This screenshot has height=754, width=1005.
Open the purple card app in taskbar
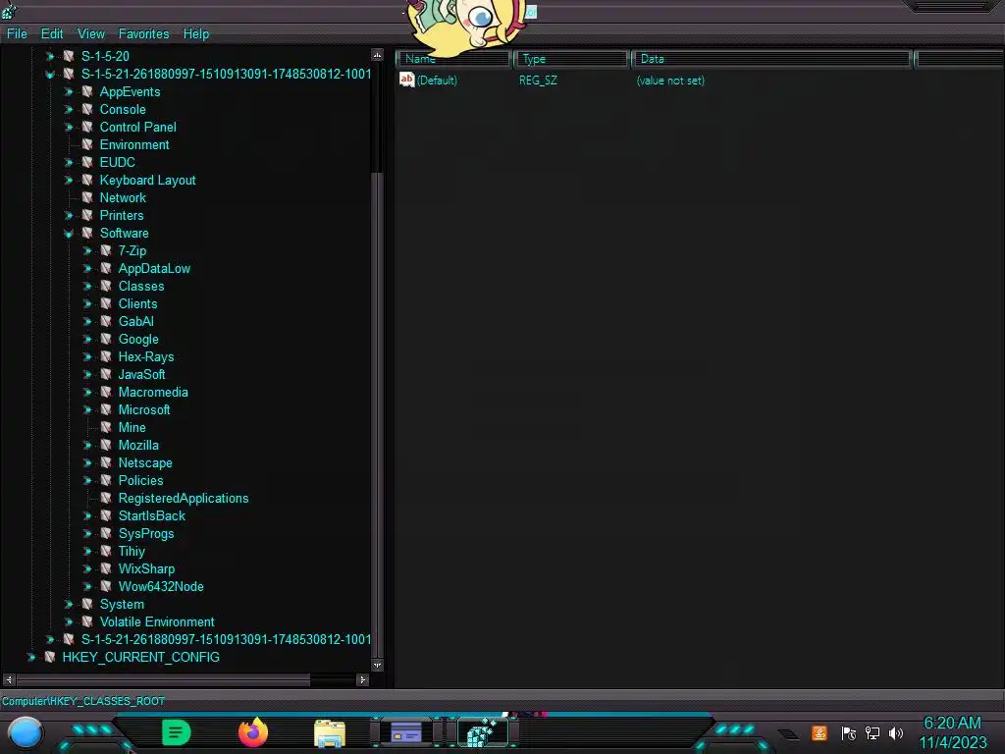tap(406, 732)
